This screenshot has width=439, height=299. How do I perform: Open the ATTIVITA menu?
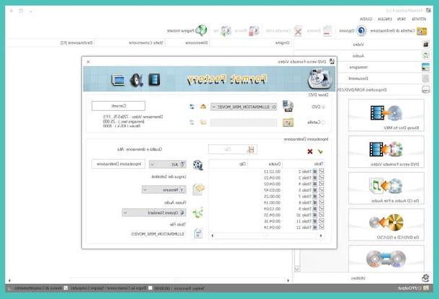tap(419, 19)
